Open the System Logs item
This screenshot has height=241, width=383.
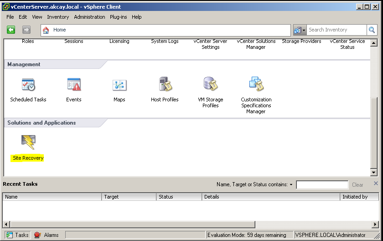tap(165, 41)
